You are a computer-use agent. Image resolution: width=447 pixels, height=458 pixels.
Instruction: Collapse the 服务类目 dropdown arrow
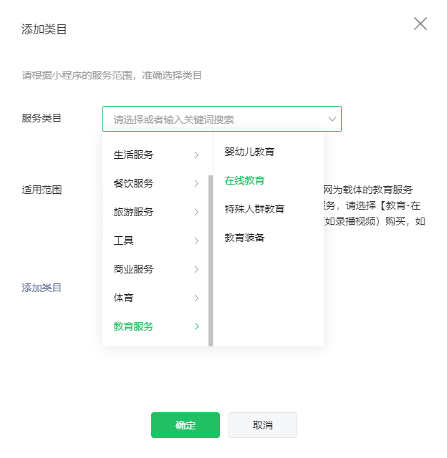[x=332, y=120]
